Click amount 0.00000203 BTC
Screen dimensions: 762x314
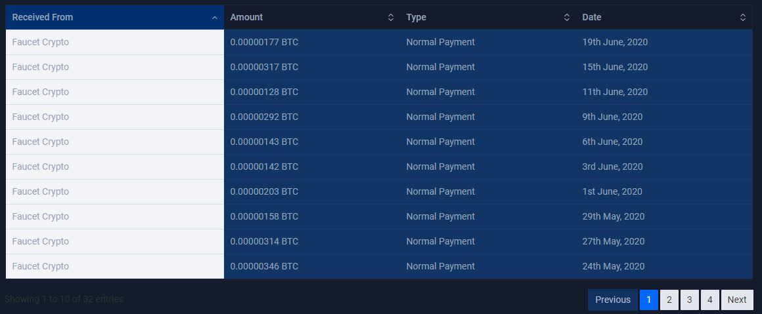point(264,191)
